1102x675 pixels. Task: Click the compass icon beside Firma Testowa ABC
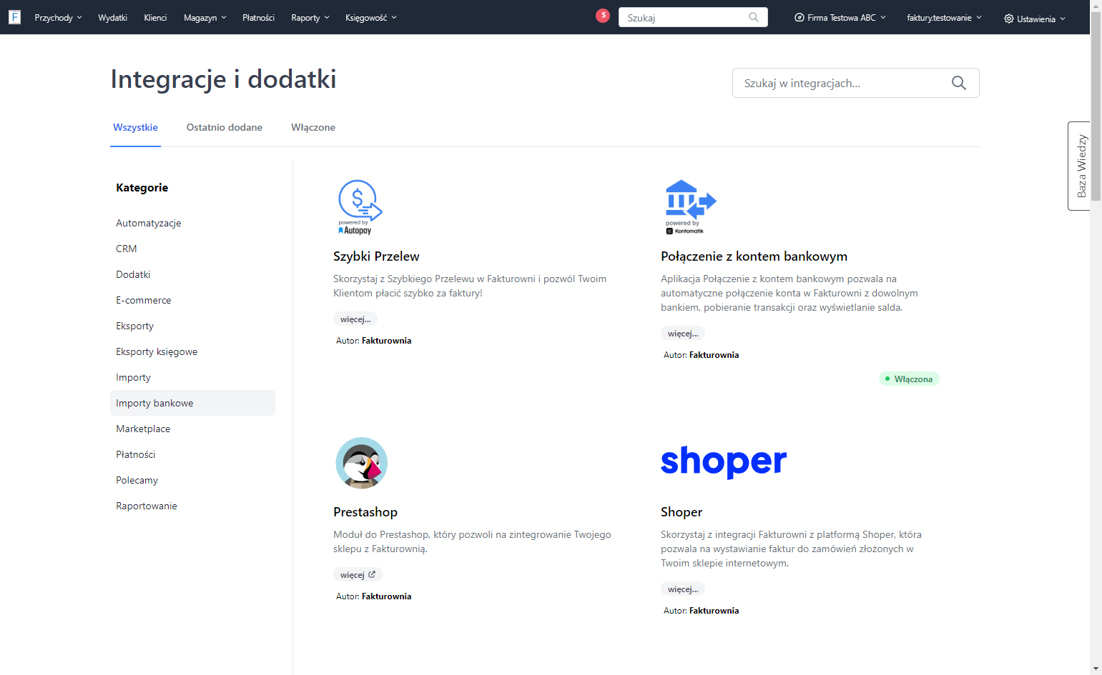pos(800,18)
